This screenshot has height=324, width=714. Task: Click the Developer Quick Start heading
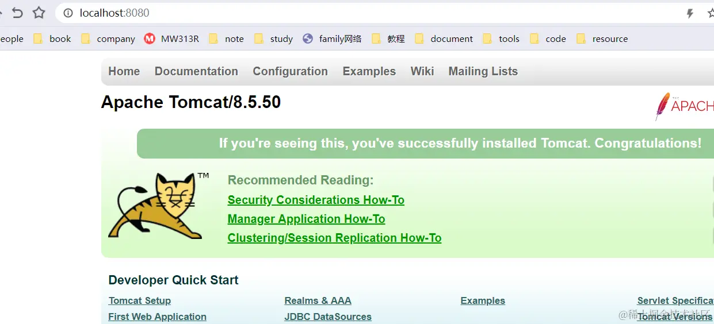tap(173, 280)
